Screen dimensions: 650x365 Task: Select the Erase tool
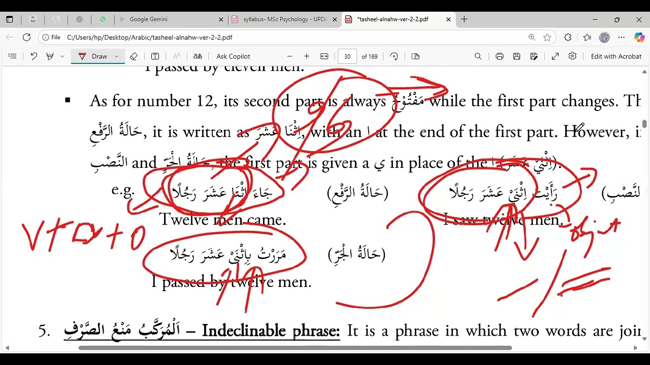point(134,56)
